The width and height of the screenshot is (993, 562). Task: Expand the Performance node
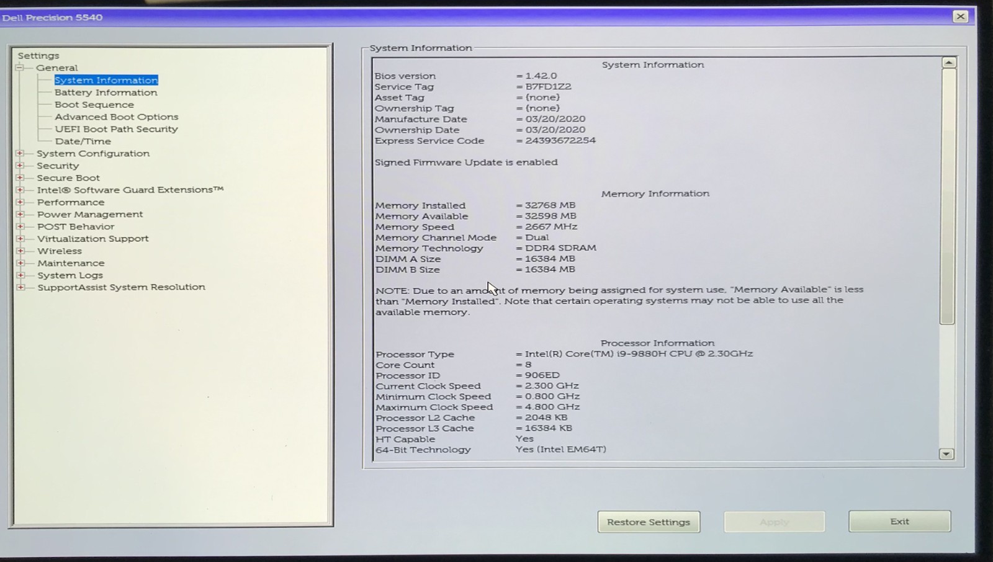tap(20, 202)
